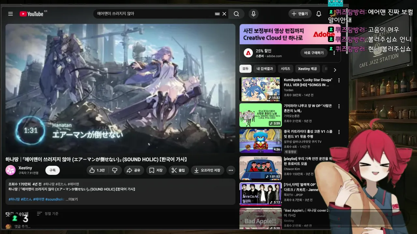This screenshot has width=417, height=234.
Task: Open options for the 카트라이더 홍성 코튼 video
Action: 339,132
